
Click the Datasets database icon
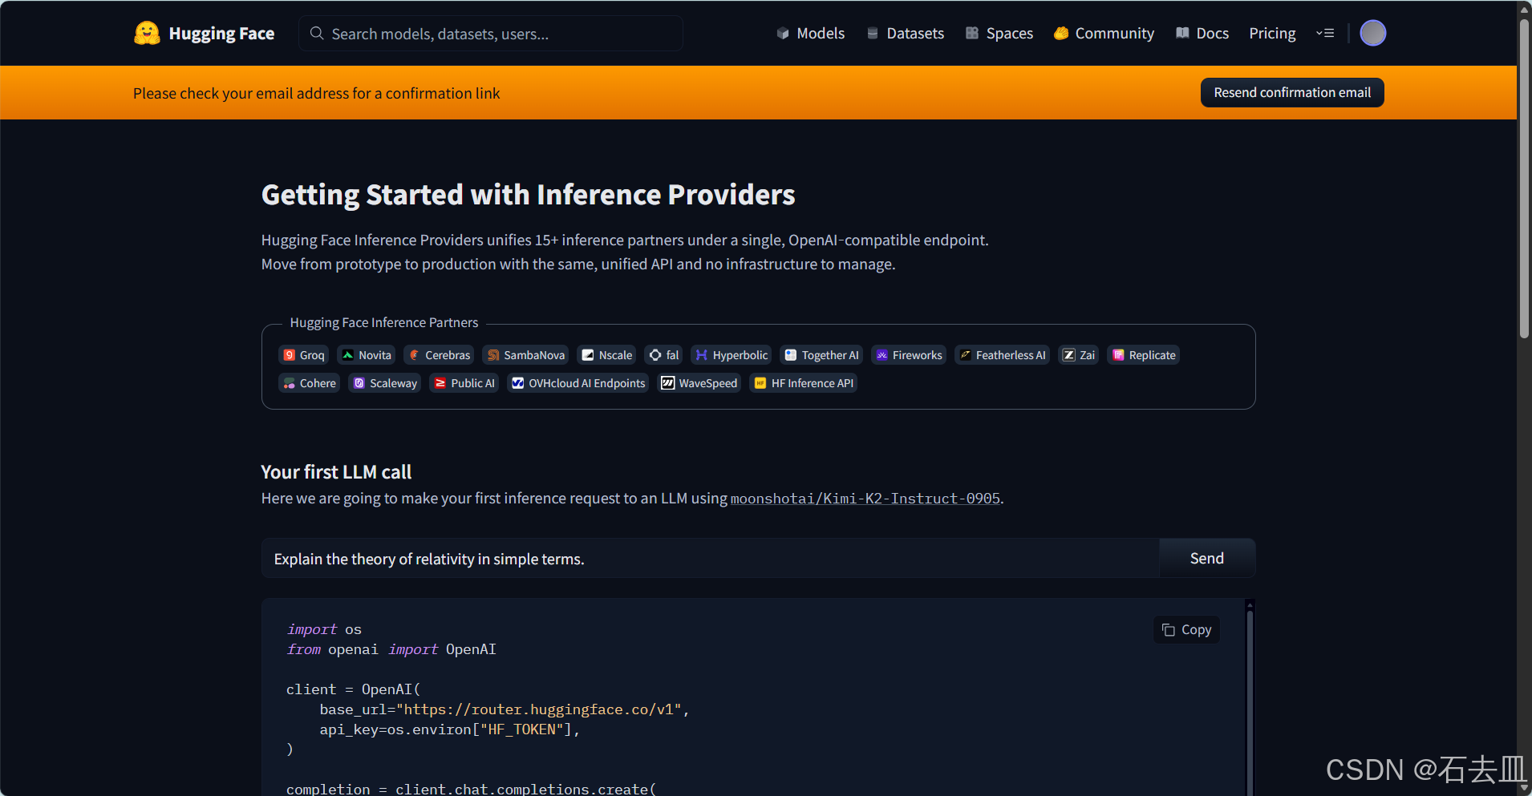pyautogui.click(x=873, y=34)
